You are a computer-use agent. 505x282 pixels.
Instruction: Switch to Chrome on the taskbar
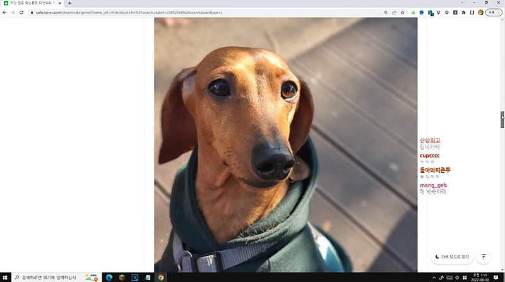tap(160, 278)
